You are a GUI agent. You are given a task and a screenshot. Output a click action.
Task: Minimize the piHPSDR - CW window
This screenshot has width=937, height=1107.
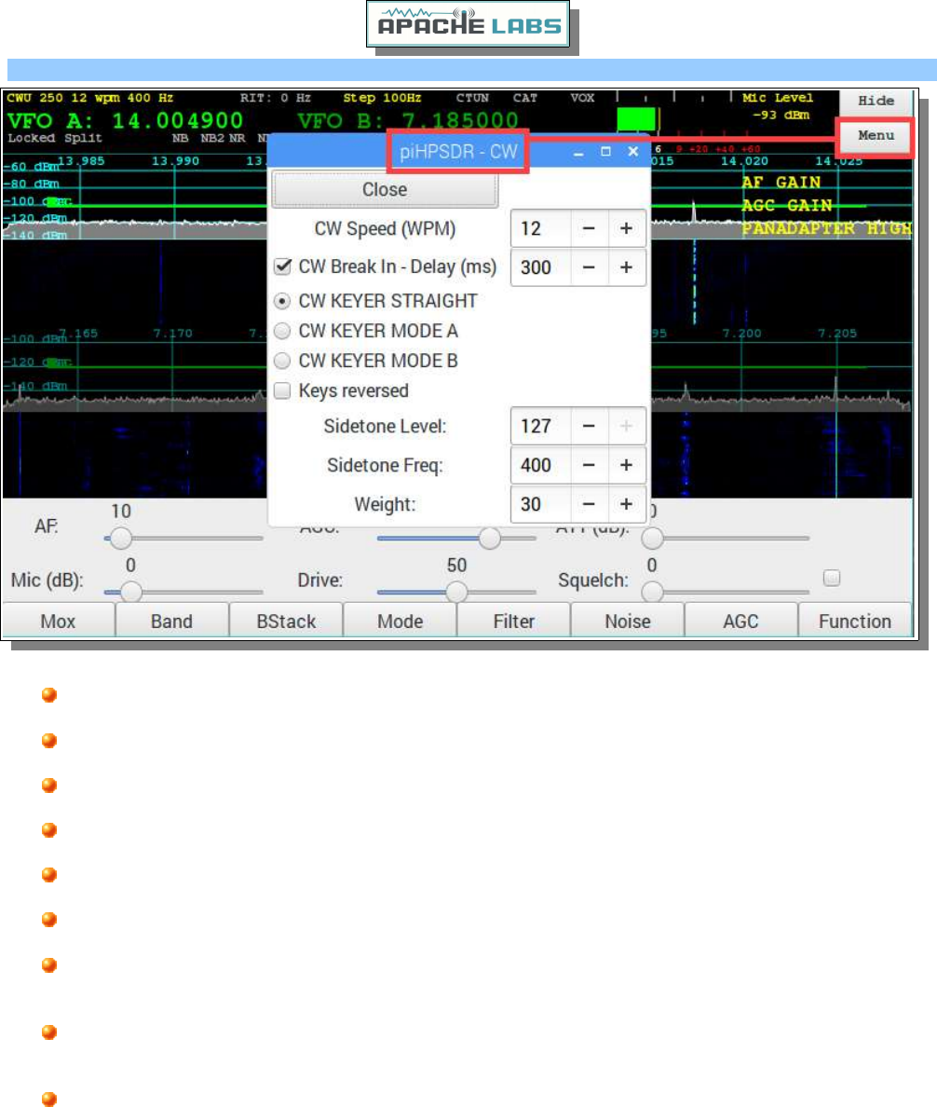578,153
